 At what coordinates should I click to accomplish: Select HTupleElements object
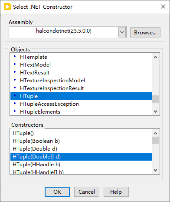click(81, 112)
